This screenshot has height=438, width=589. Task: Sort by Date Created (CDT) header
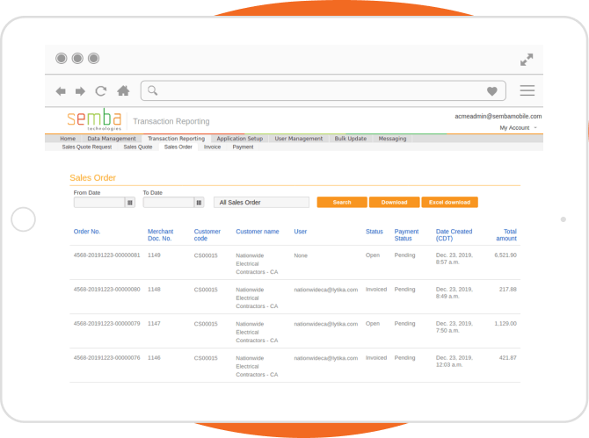(454, 234)
